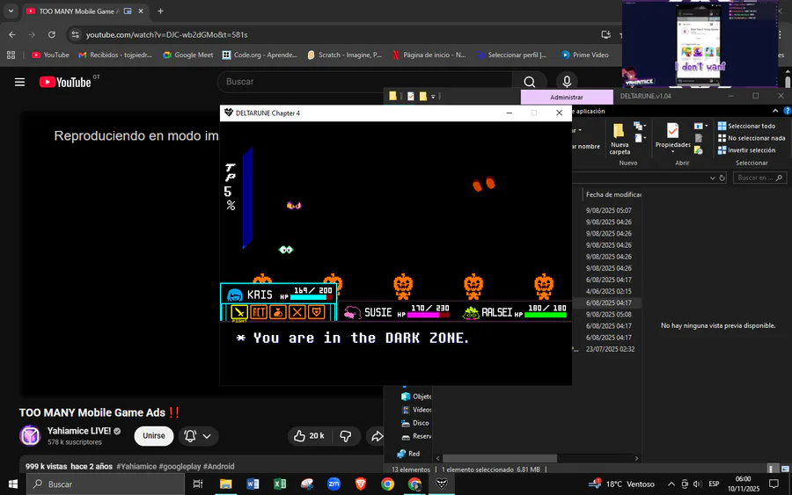The image size is (792, 495).
Task: Click Nueva carpeta in Explorer ribbon
Action: click(620, 138)
